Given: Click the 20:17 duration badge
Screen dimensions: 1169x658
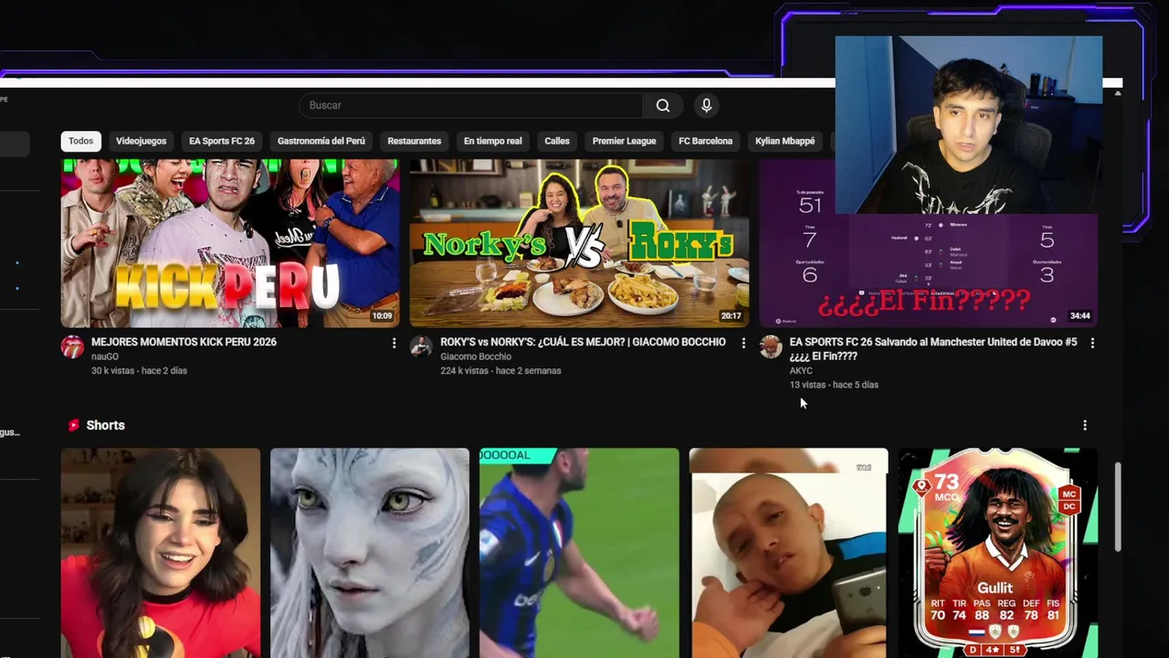Looking at the screenshot, I should click(x=731, y=316).
